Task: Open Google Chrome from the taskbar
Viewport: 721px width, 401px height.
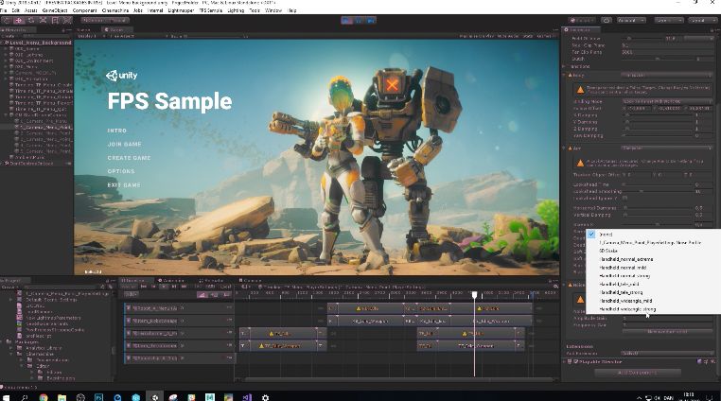Action: (44, 397)
